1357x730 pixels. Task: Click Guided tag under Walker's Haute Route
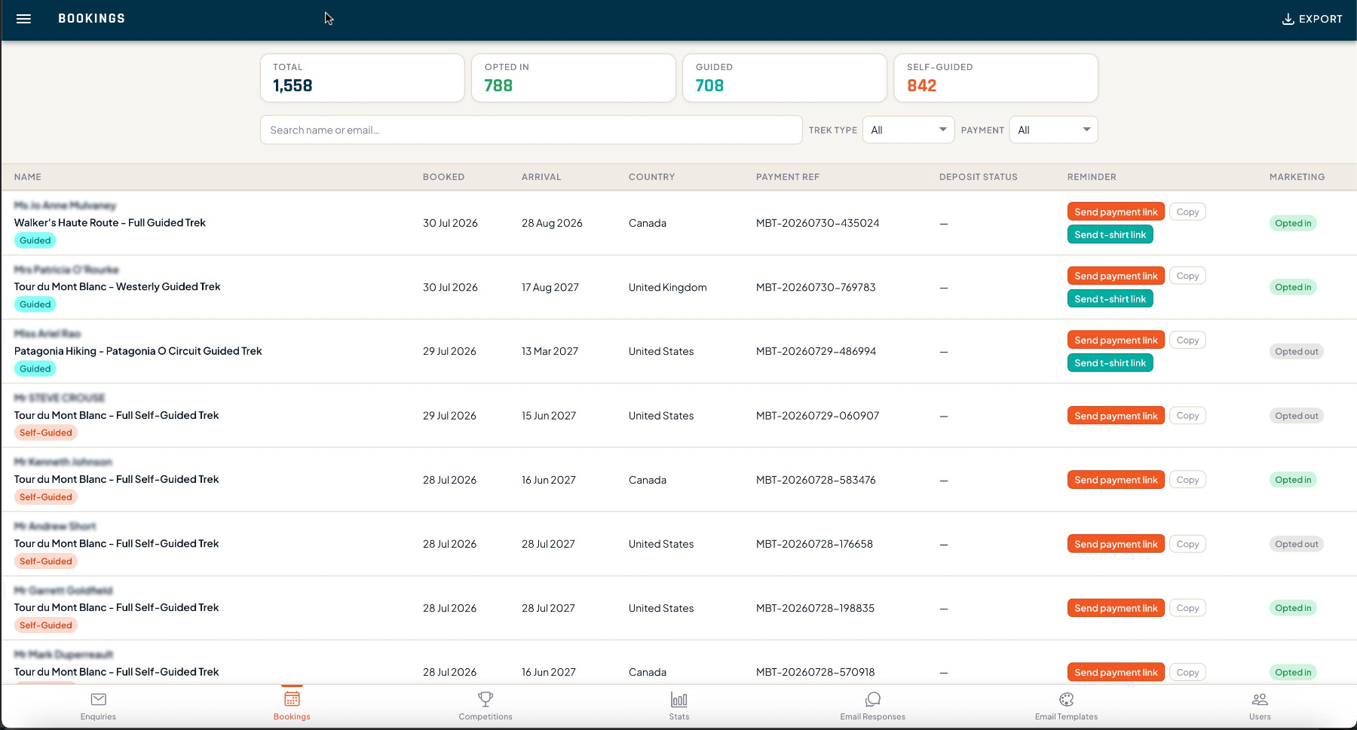pos(35,241)
